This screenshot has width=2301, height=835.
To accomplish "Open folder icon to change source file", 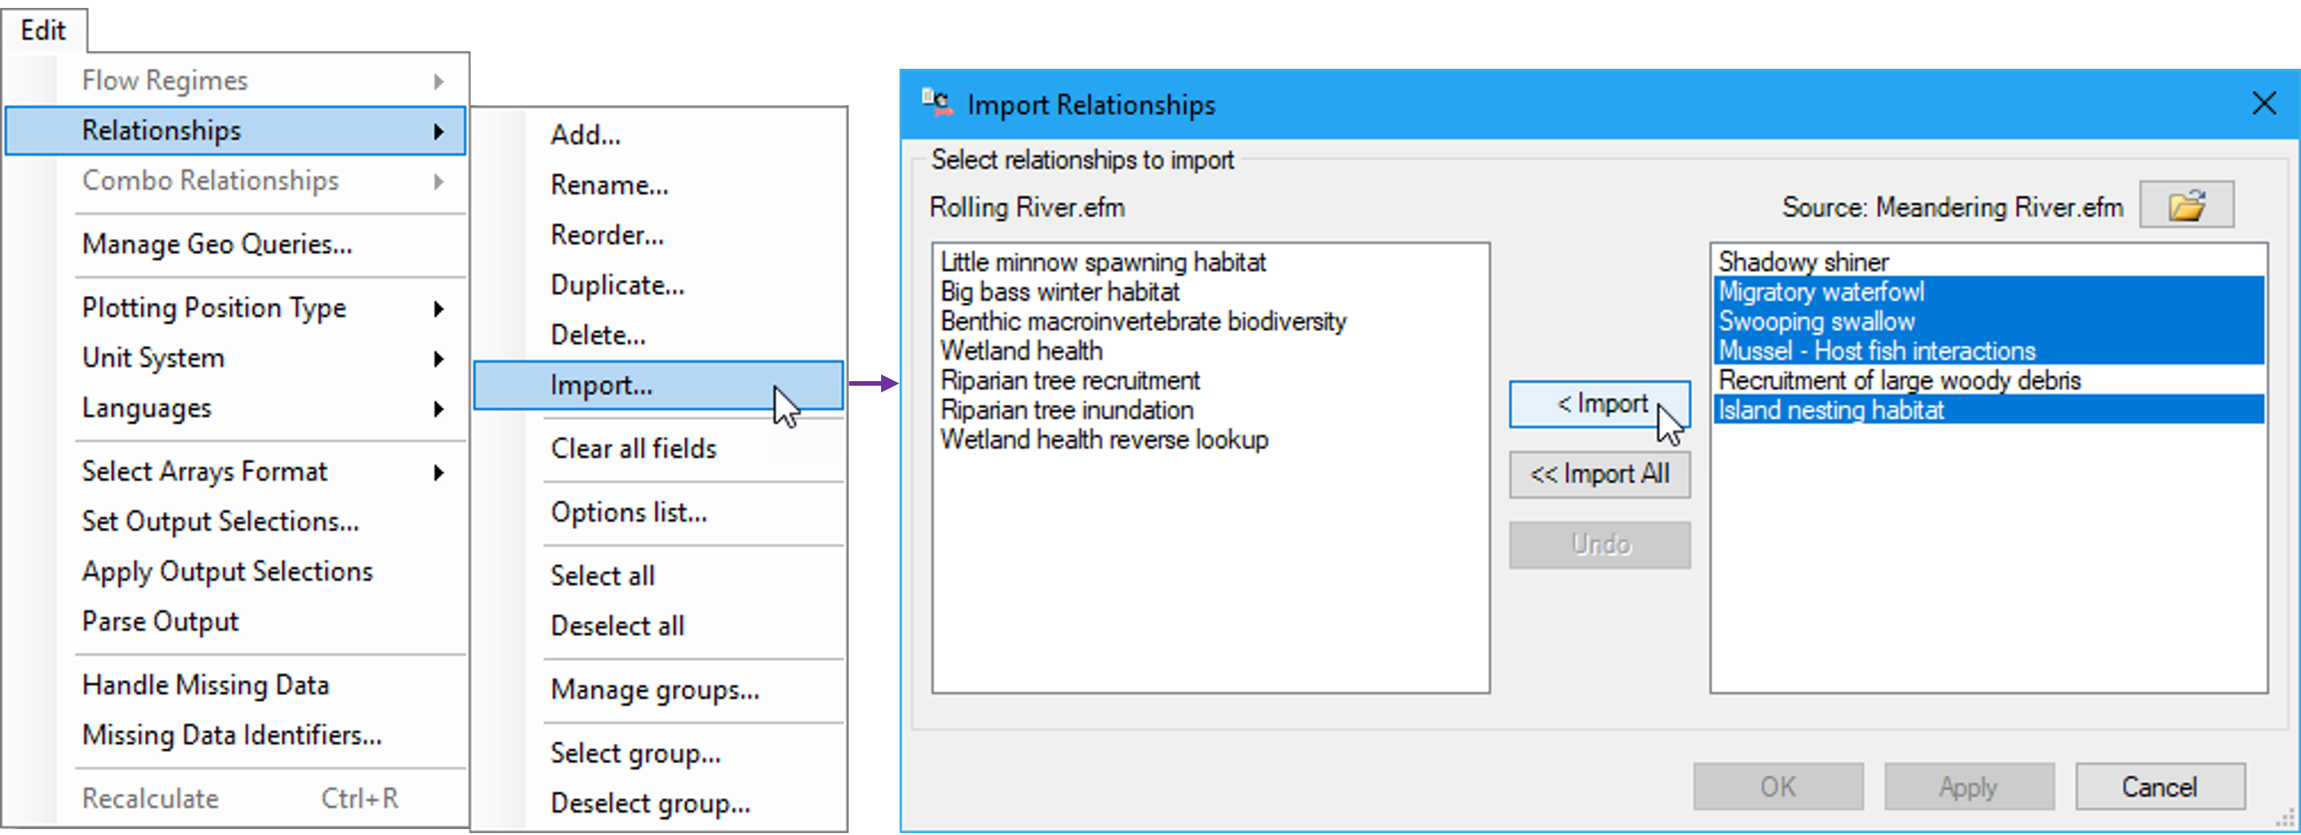I will click(2188, 204).
